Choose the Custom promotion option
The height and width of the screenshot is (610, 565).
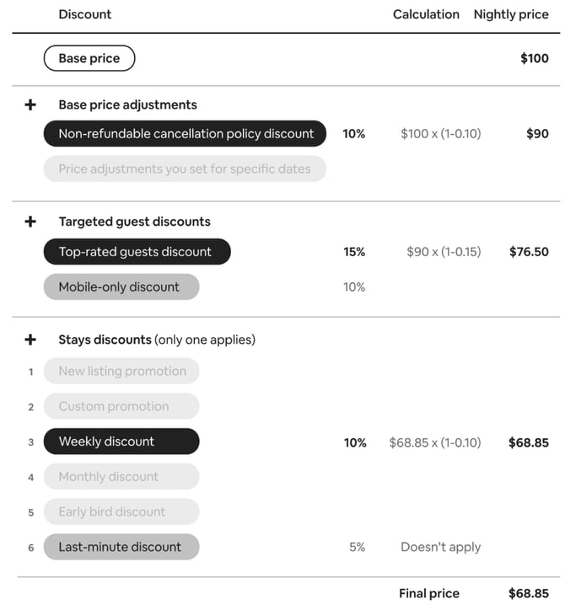pyautogui.click(x=121, y=406)
